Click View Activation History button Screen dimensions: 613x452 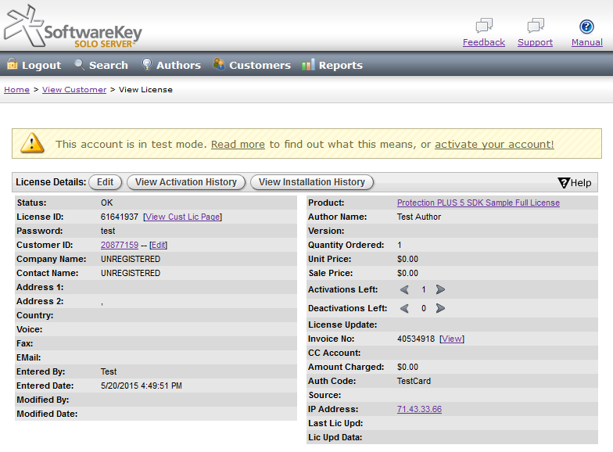pyautogui.click(x=186, y=182)
